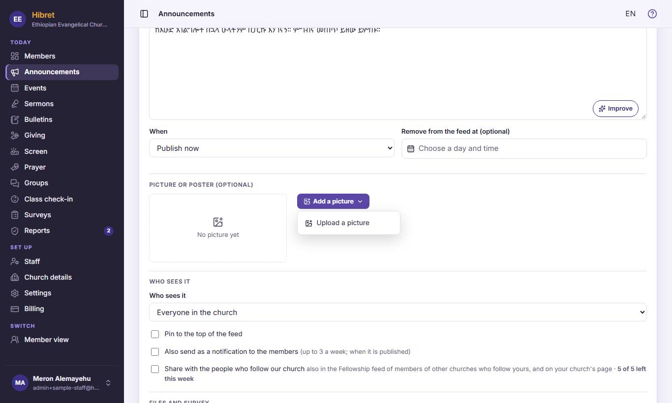This screenshot has height=403, width=672.
Task: Click the Screen icon in sidebar
Action: pyautogui.click(x=15, y=151)
